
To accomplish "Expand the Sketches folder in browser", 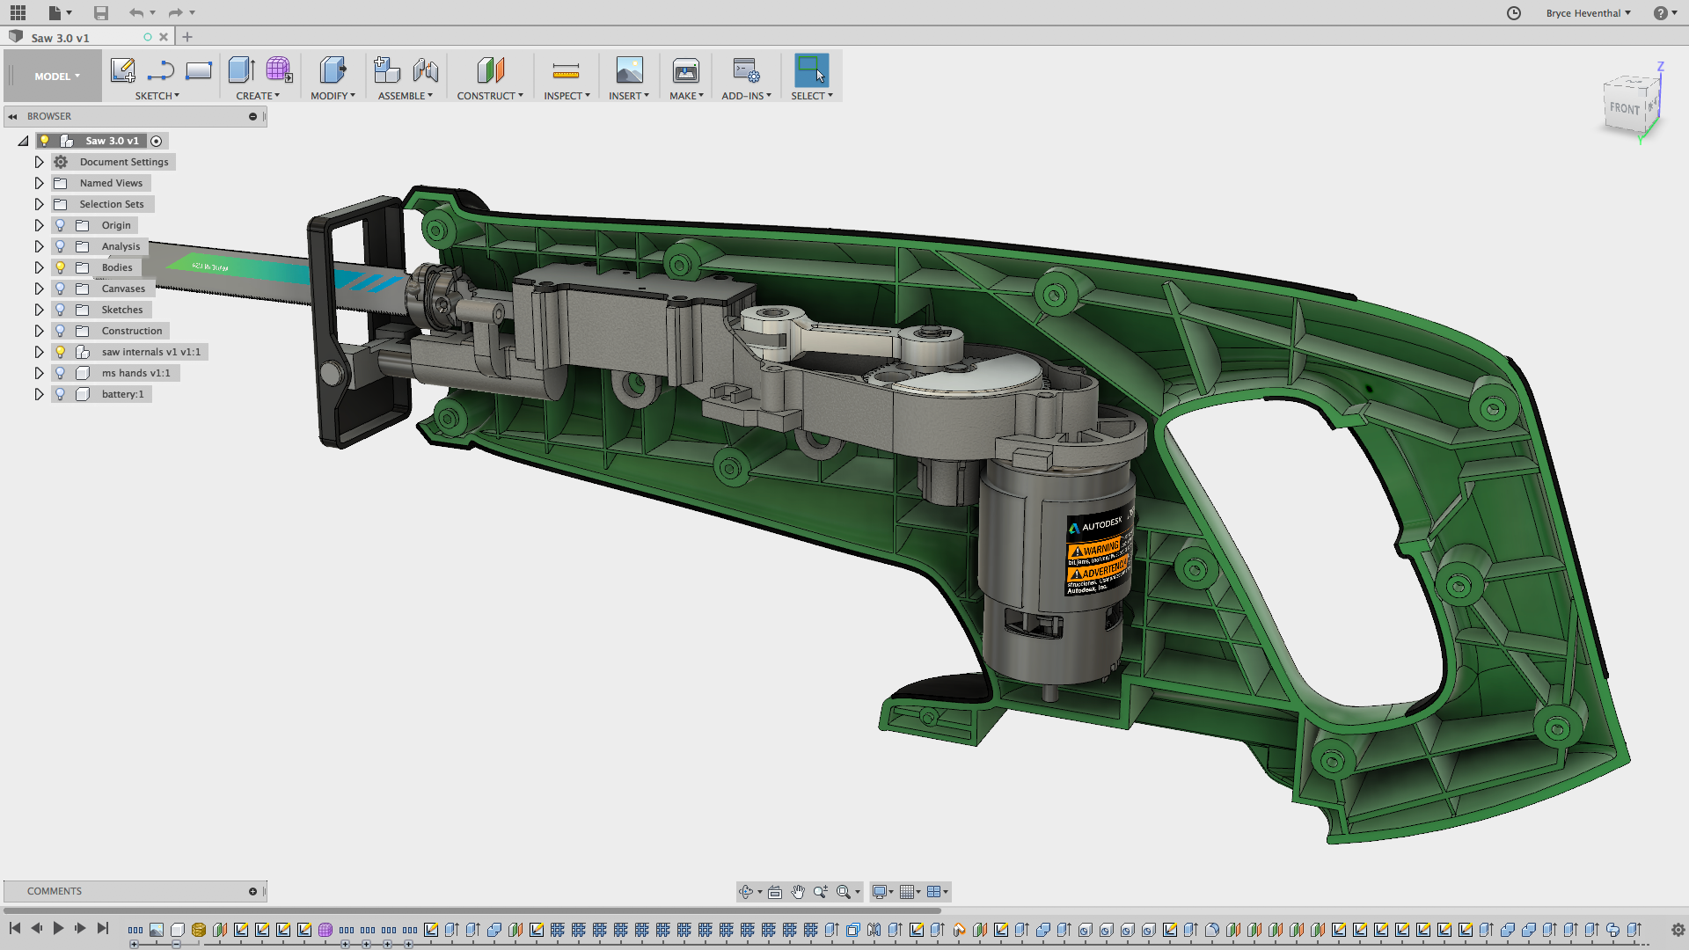I will [x=39, y=310].
